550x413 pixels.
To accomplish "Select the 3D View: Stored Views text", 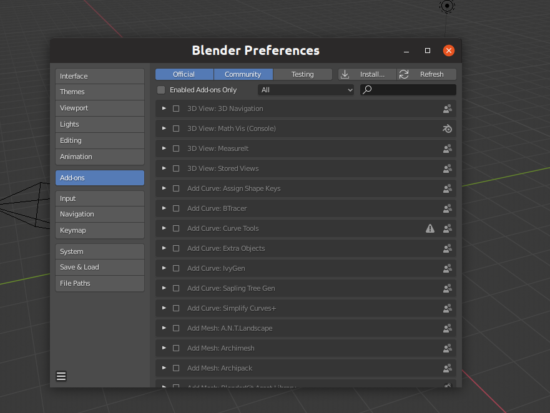I will pyautogui.click(x=223, y=168).
